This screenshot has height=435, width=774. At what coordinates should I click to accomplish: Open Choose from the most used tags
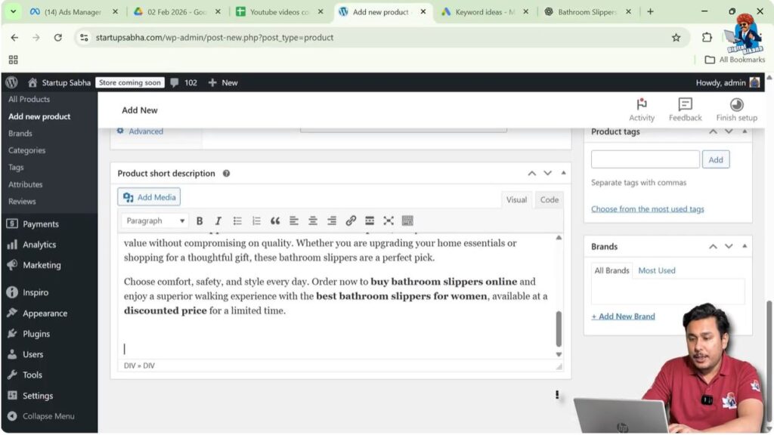coord(649,208)
